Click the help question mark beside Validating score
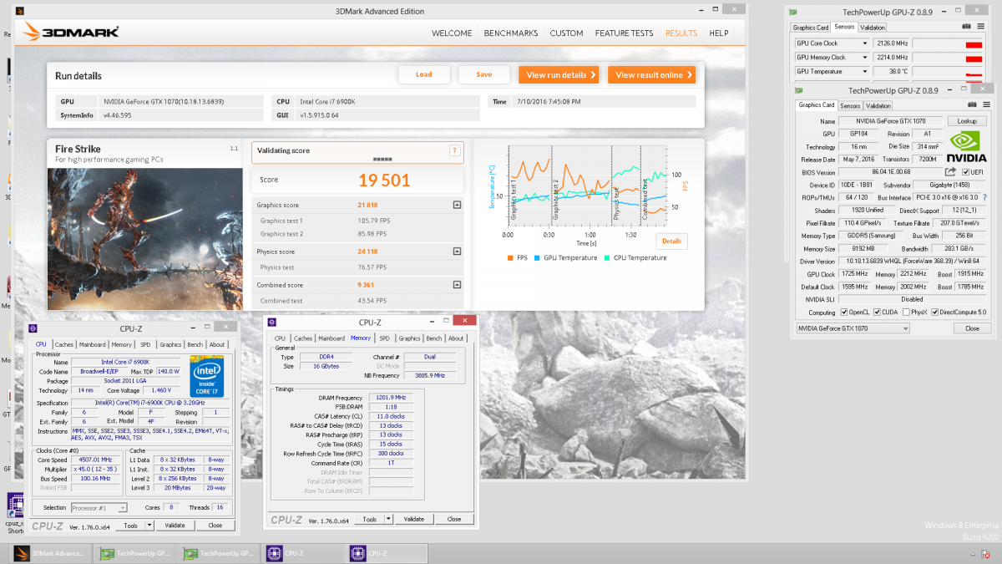 coord(454,151)
